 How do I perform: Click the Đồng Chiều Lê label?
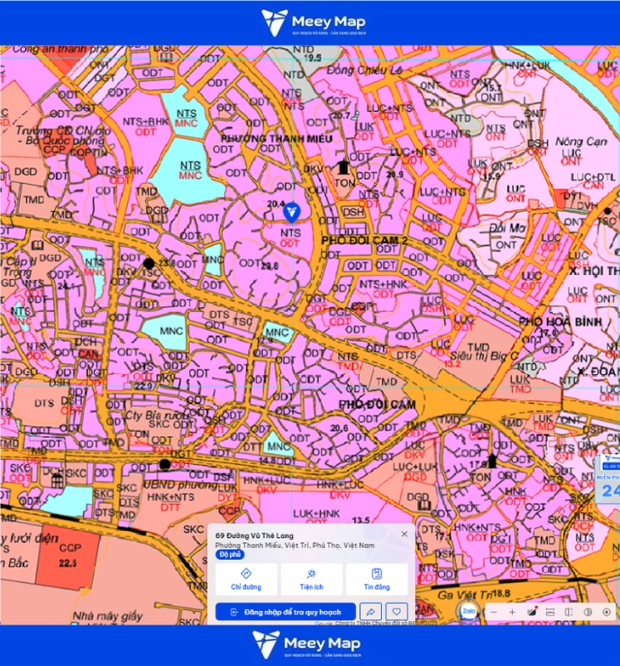tap(364, 70)
